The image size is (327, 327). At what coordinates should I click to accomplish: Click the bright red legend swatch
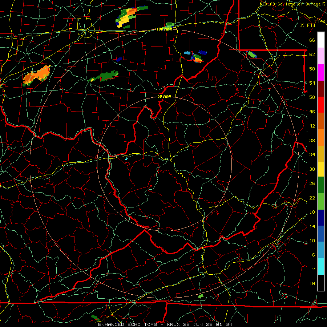(x=321, y=105)
